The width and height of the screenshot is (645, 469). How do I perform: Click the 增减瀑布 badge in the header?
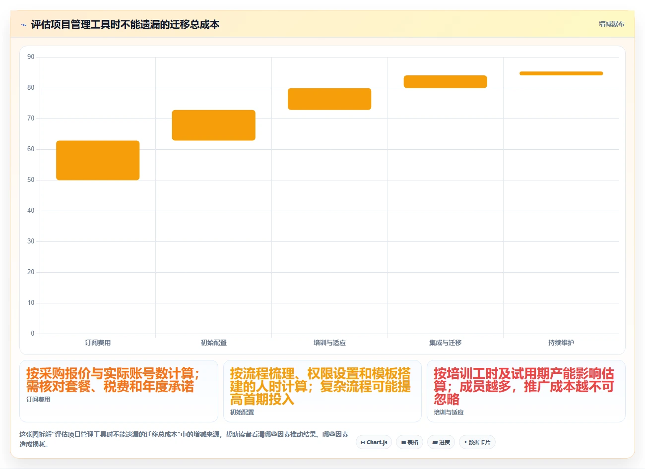pos(611,24)
